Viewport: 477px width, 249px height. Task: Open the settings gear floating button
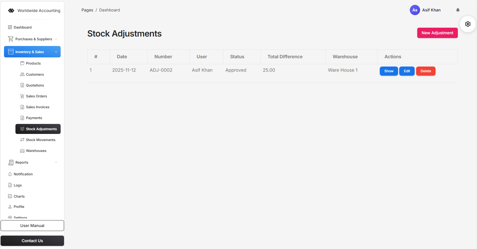tap(468, 24)
